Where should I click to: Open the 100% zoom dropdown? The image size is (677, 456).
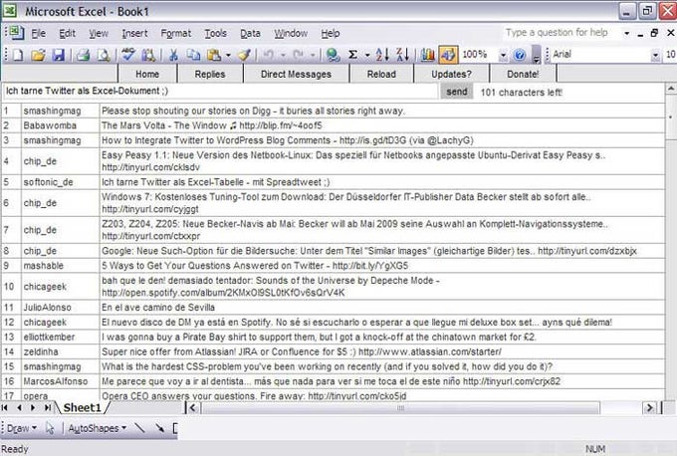point(503,56)
